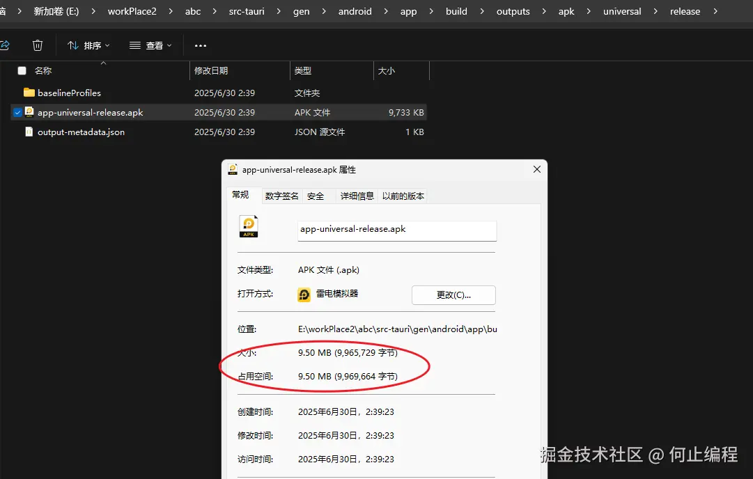Image resolution: width=753 pixels, height=479 pixels.
Task: Expand chevron after src-tauri breadcrumb
Action: (x=279, y=11)
